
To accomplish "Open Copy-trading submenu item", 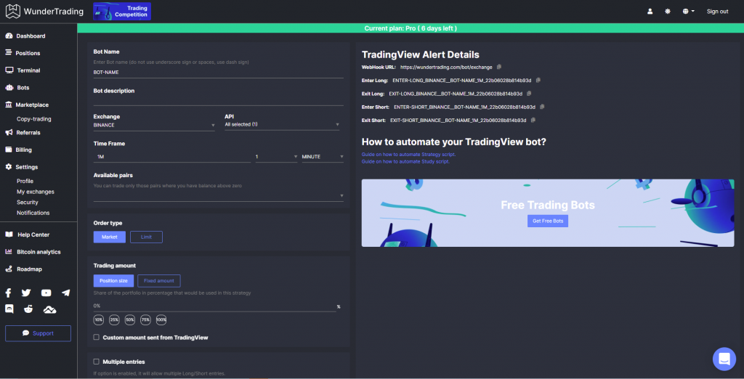I will tap(33, 119).
